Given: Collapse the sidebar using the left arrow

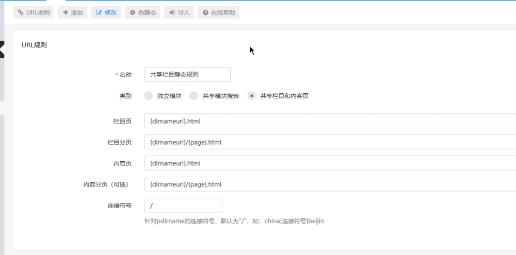Looking at the screenshot, I should (x=2, y=49).
